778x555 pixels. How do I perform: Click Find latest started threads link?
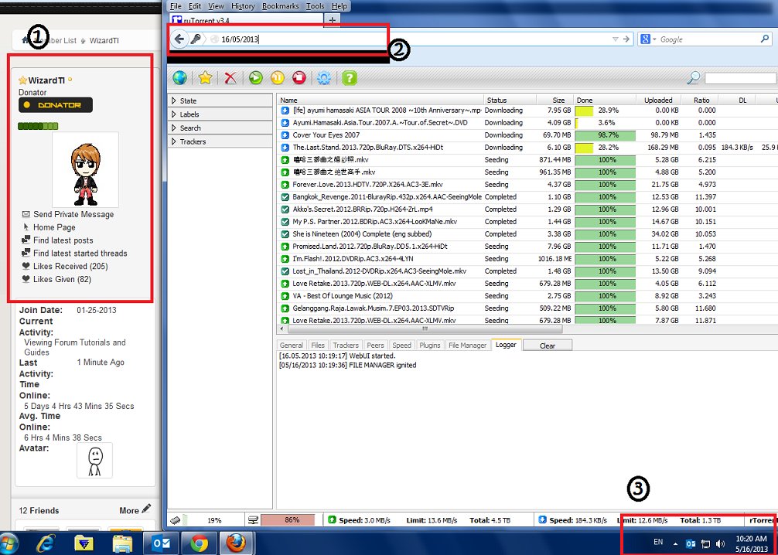(80, 253)
